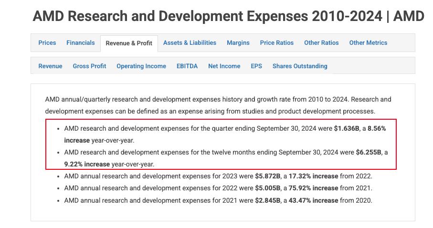Viewport: 433px width, 228px height.
Task: Select the Revenue & Profit tab
Action: click(129, 43)
